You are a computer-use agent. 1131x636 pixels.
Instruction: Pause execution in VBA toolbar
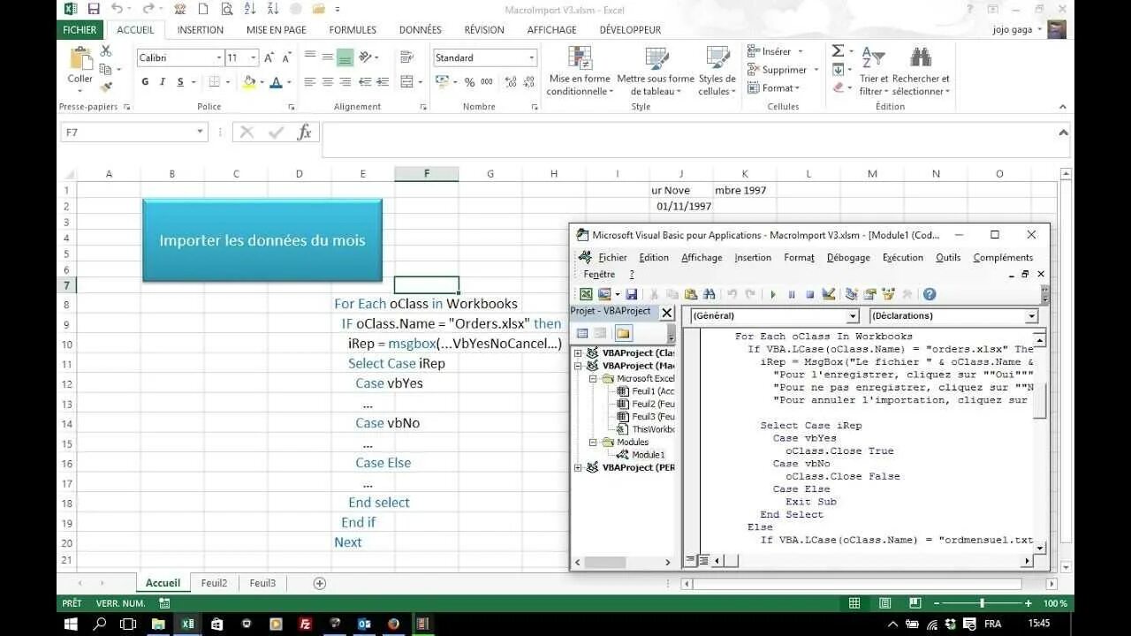(792, 294)
